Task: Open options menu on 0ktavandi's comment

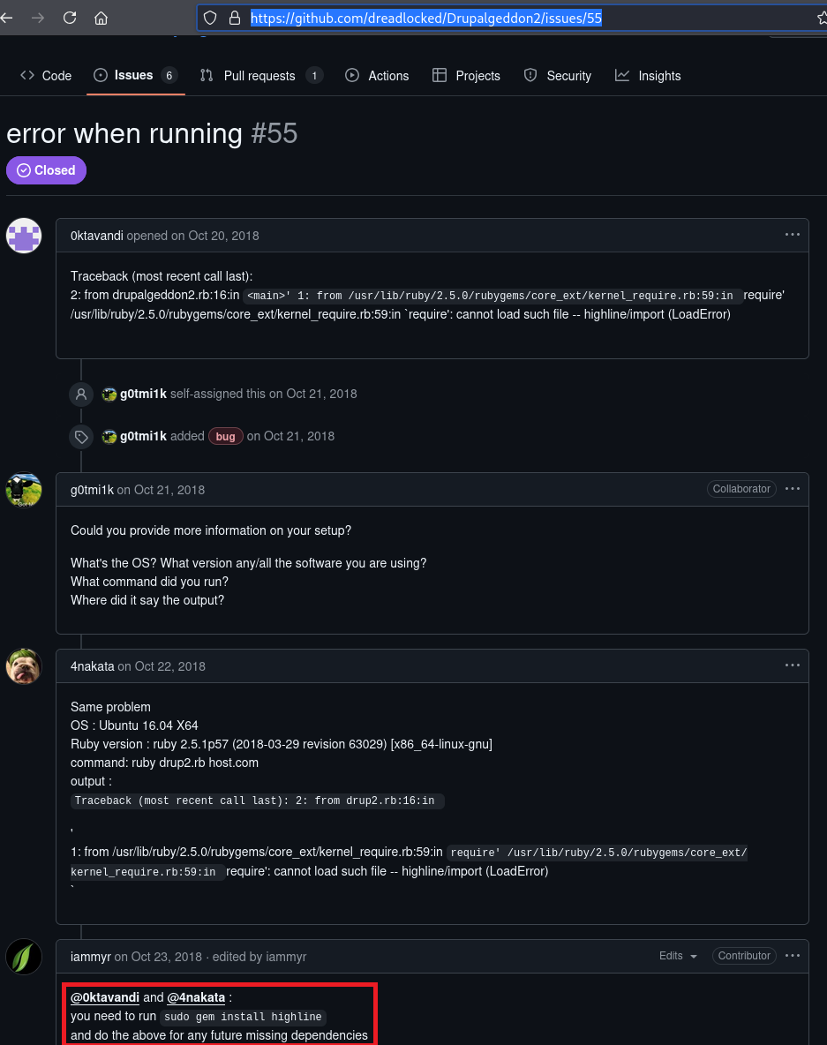Action: pyautogui.click(x=792, y=235)
